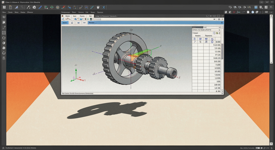Switch to the first tab in inner window
The height and width of the screenshot is (150, 275).
click(x=67, y=16)
